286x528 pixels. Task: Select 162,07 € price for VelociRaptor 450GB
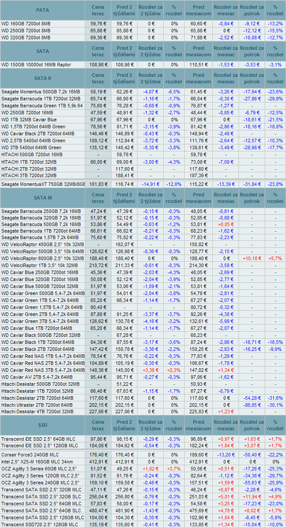click(124, 244)
